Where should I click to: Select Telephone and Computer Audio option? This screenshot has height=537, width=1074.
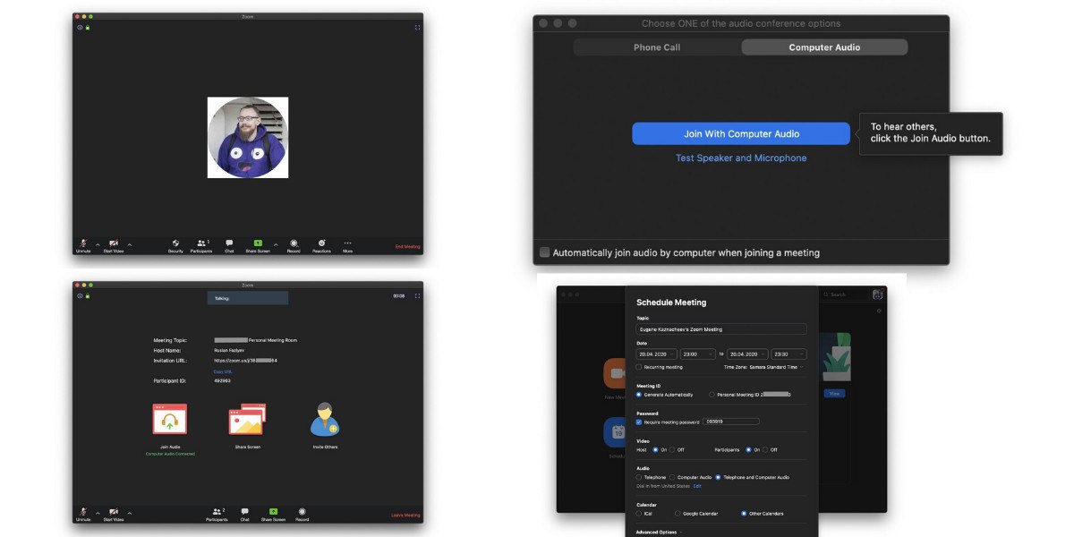718,477
